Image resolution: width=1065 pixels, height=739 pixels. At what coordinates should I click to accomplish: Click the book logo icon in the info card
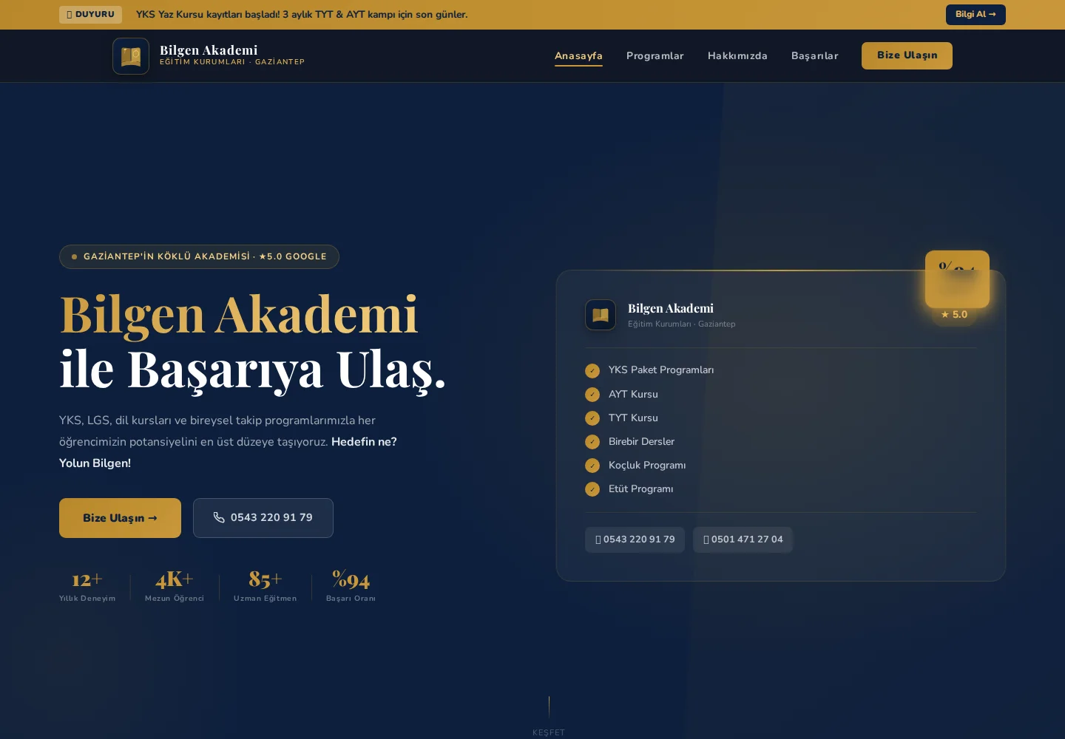(x=601, y=315)
